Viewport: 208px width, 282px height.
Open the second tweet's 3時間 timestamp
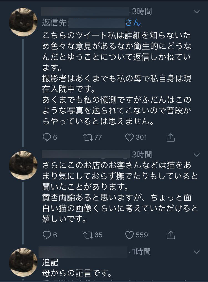click(142, 154)
